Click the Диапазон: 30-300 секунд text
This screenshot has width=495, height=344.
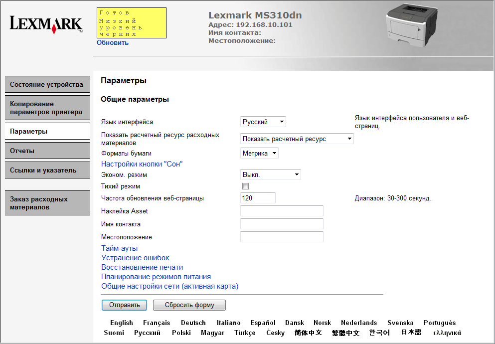click(393, 198)
